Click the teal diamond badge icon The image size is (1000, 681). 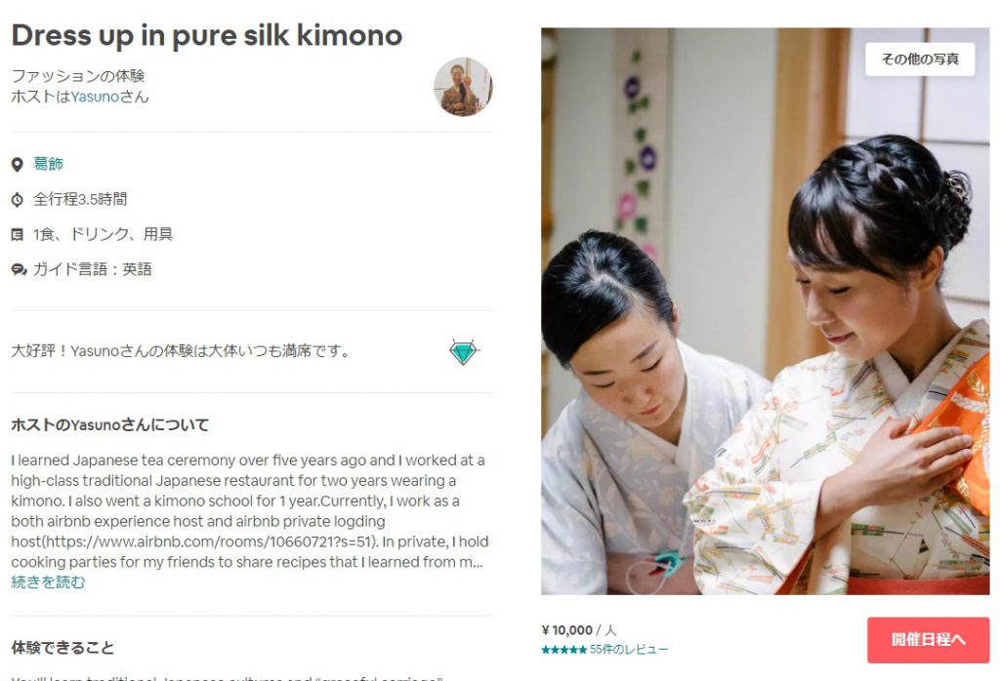[464, 351]
